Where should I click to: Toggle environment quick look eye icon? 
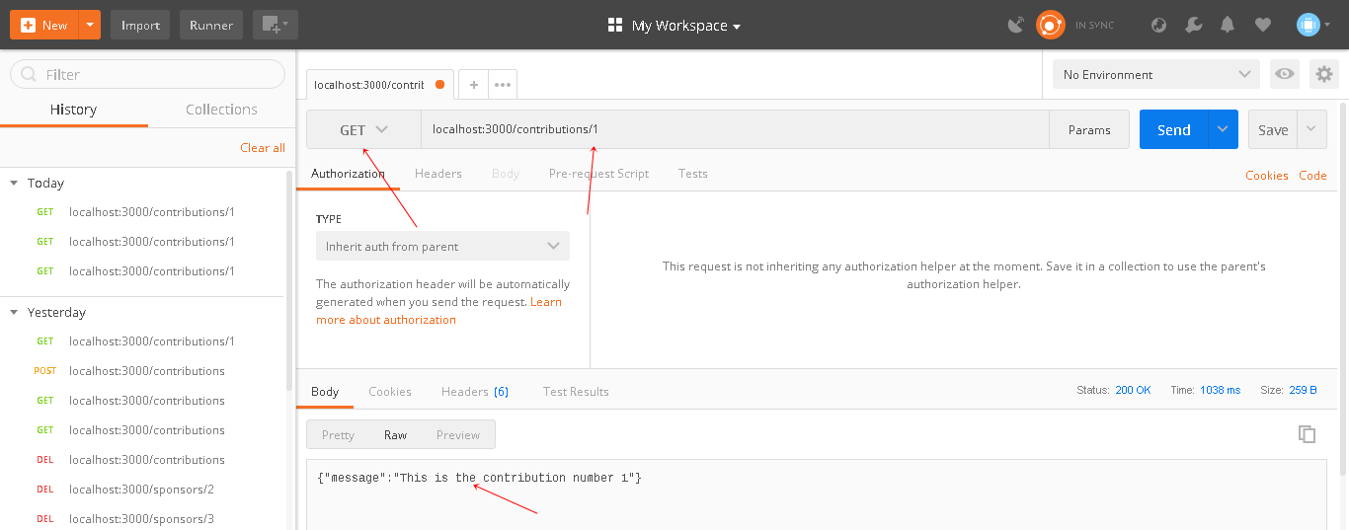click(1284, 74)
